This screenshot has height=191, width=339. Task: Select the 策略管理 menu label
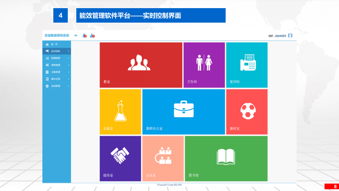[55, 65]
